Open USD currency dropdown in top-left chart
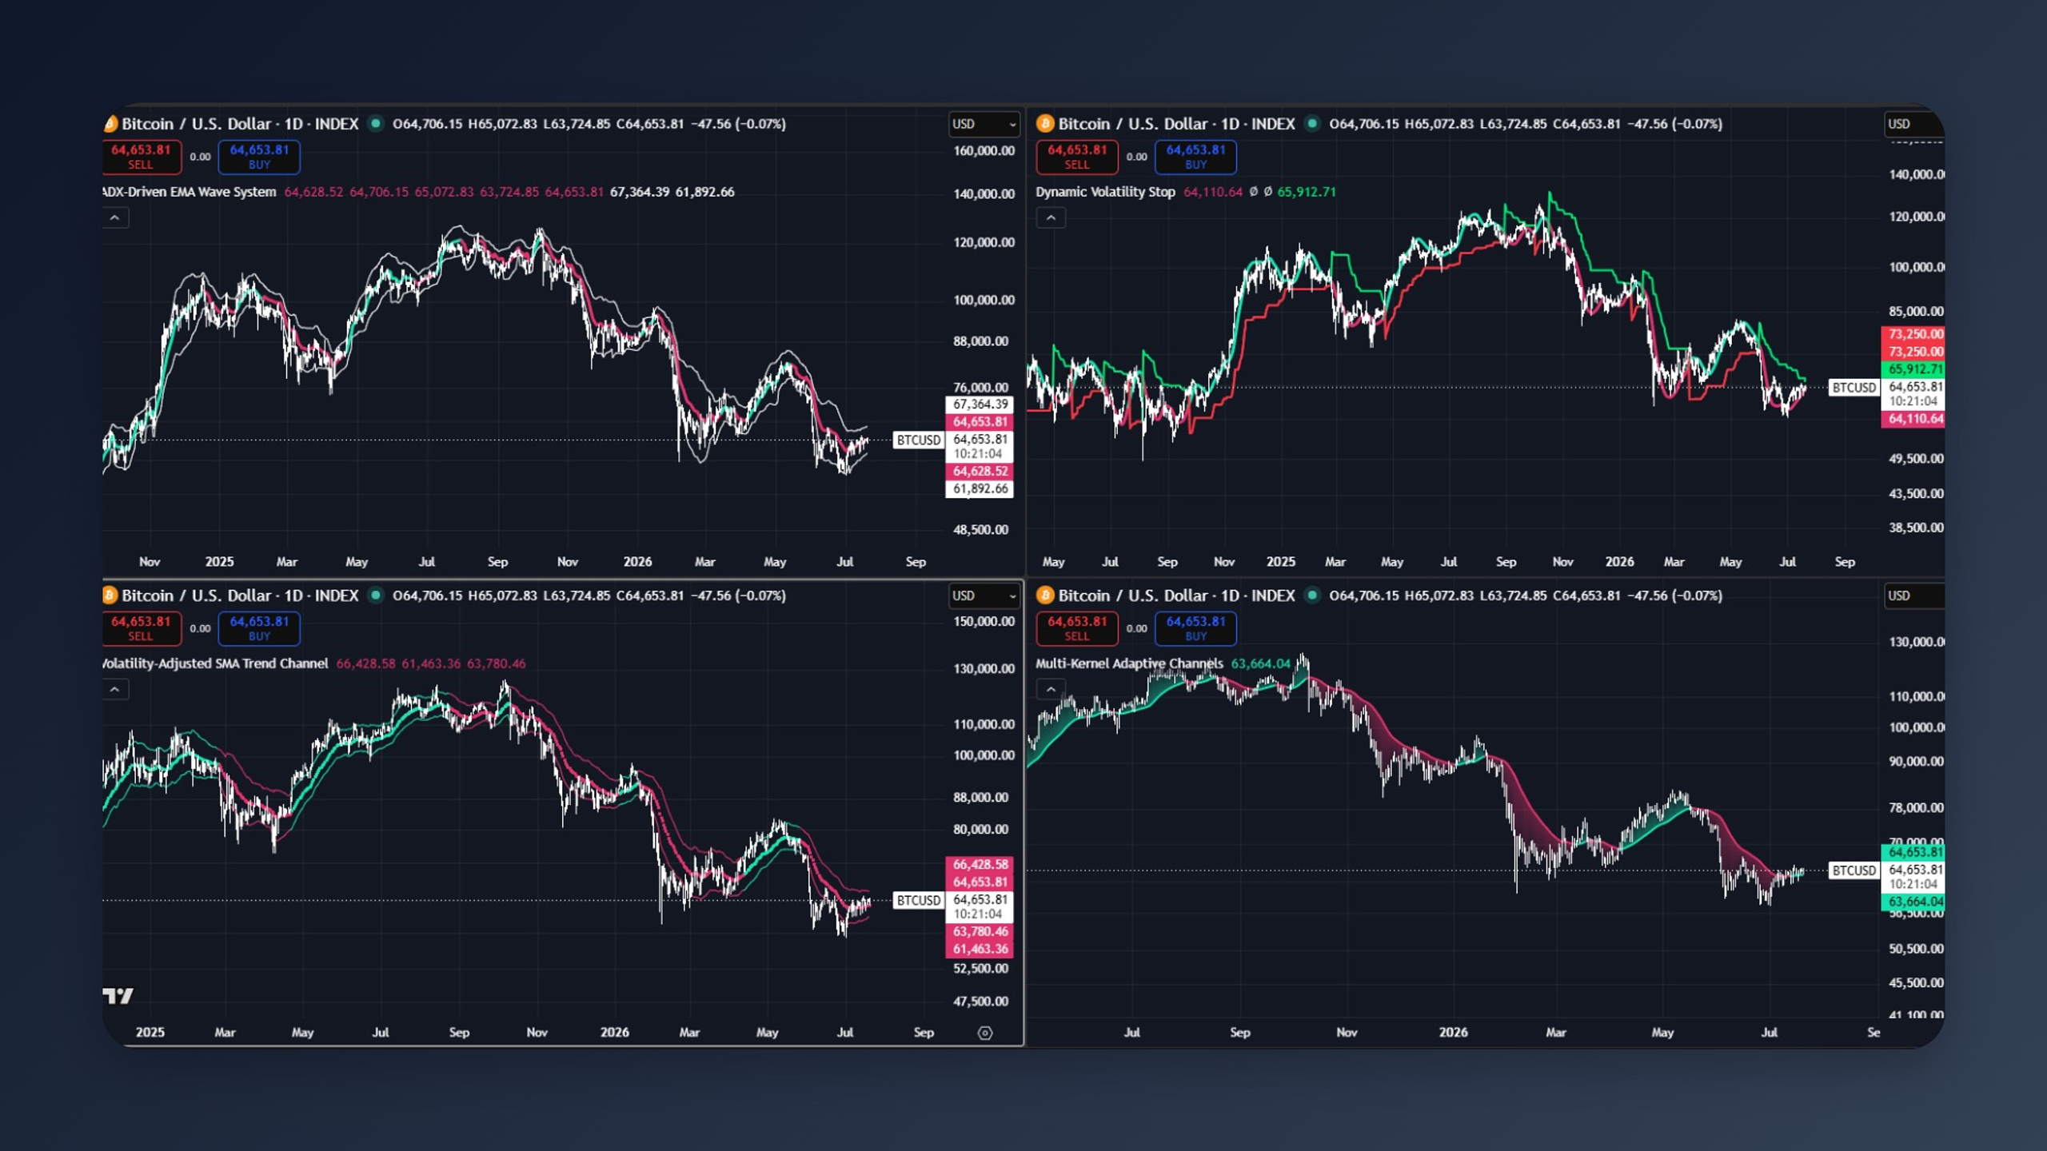The height and width of the screenshot is (1151, 2047). click(x=984, y=124)
